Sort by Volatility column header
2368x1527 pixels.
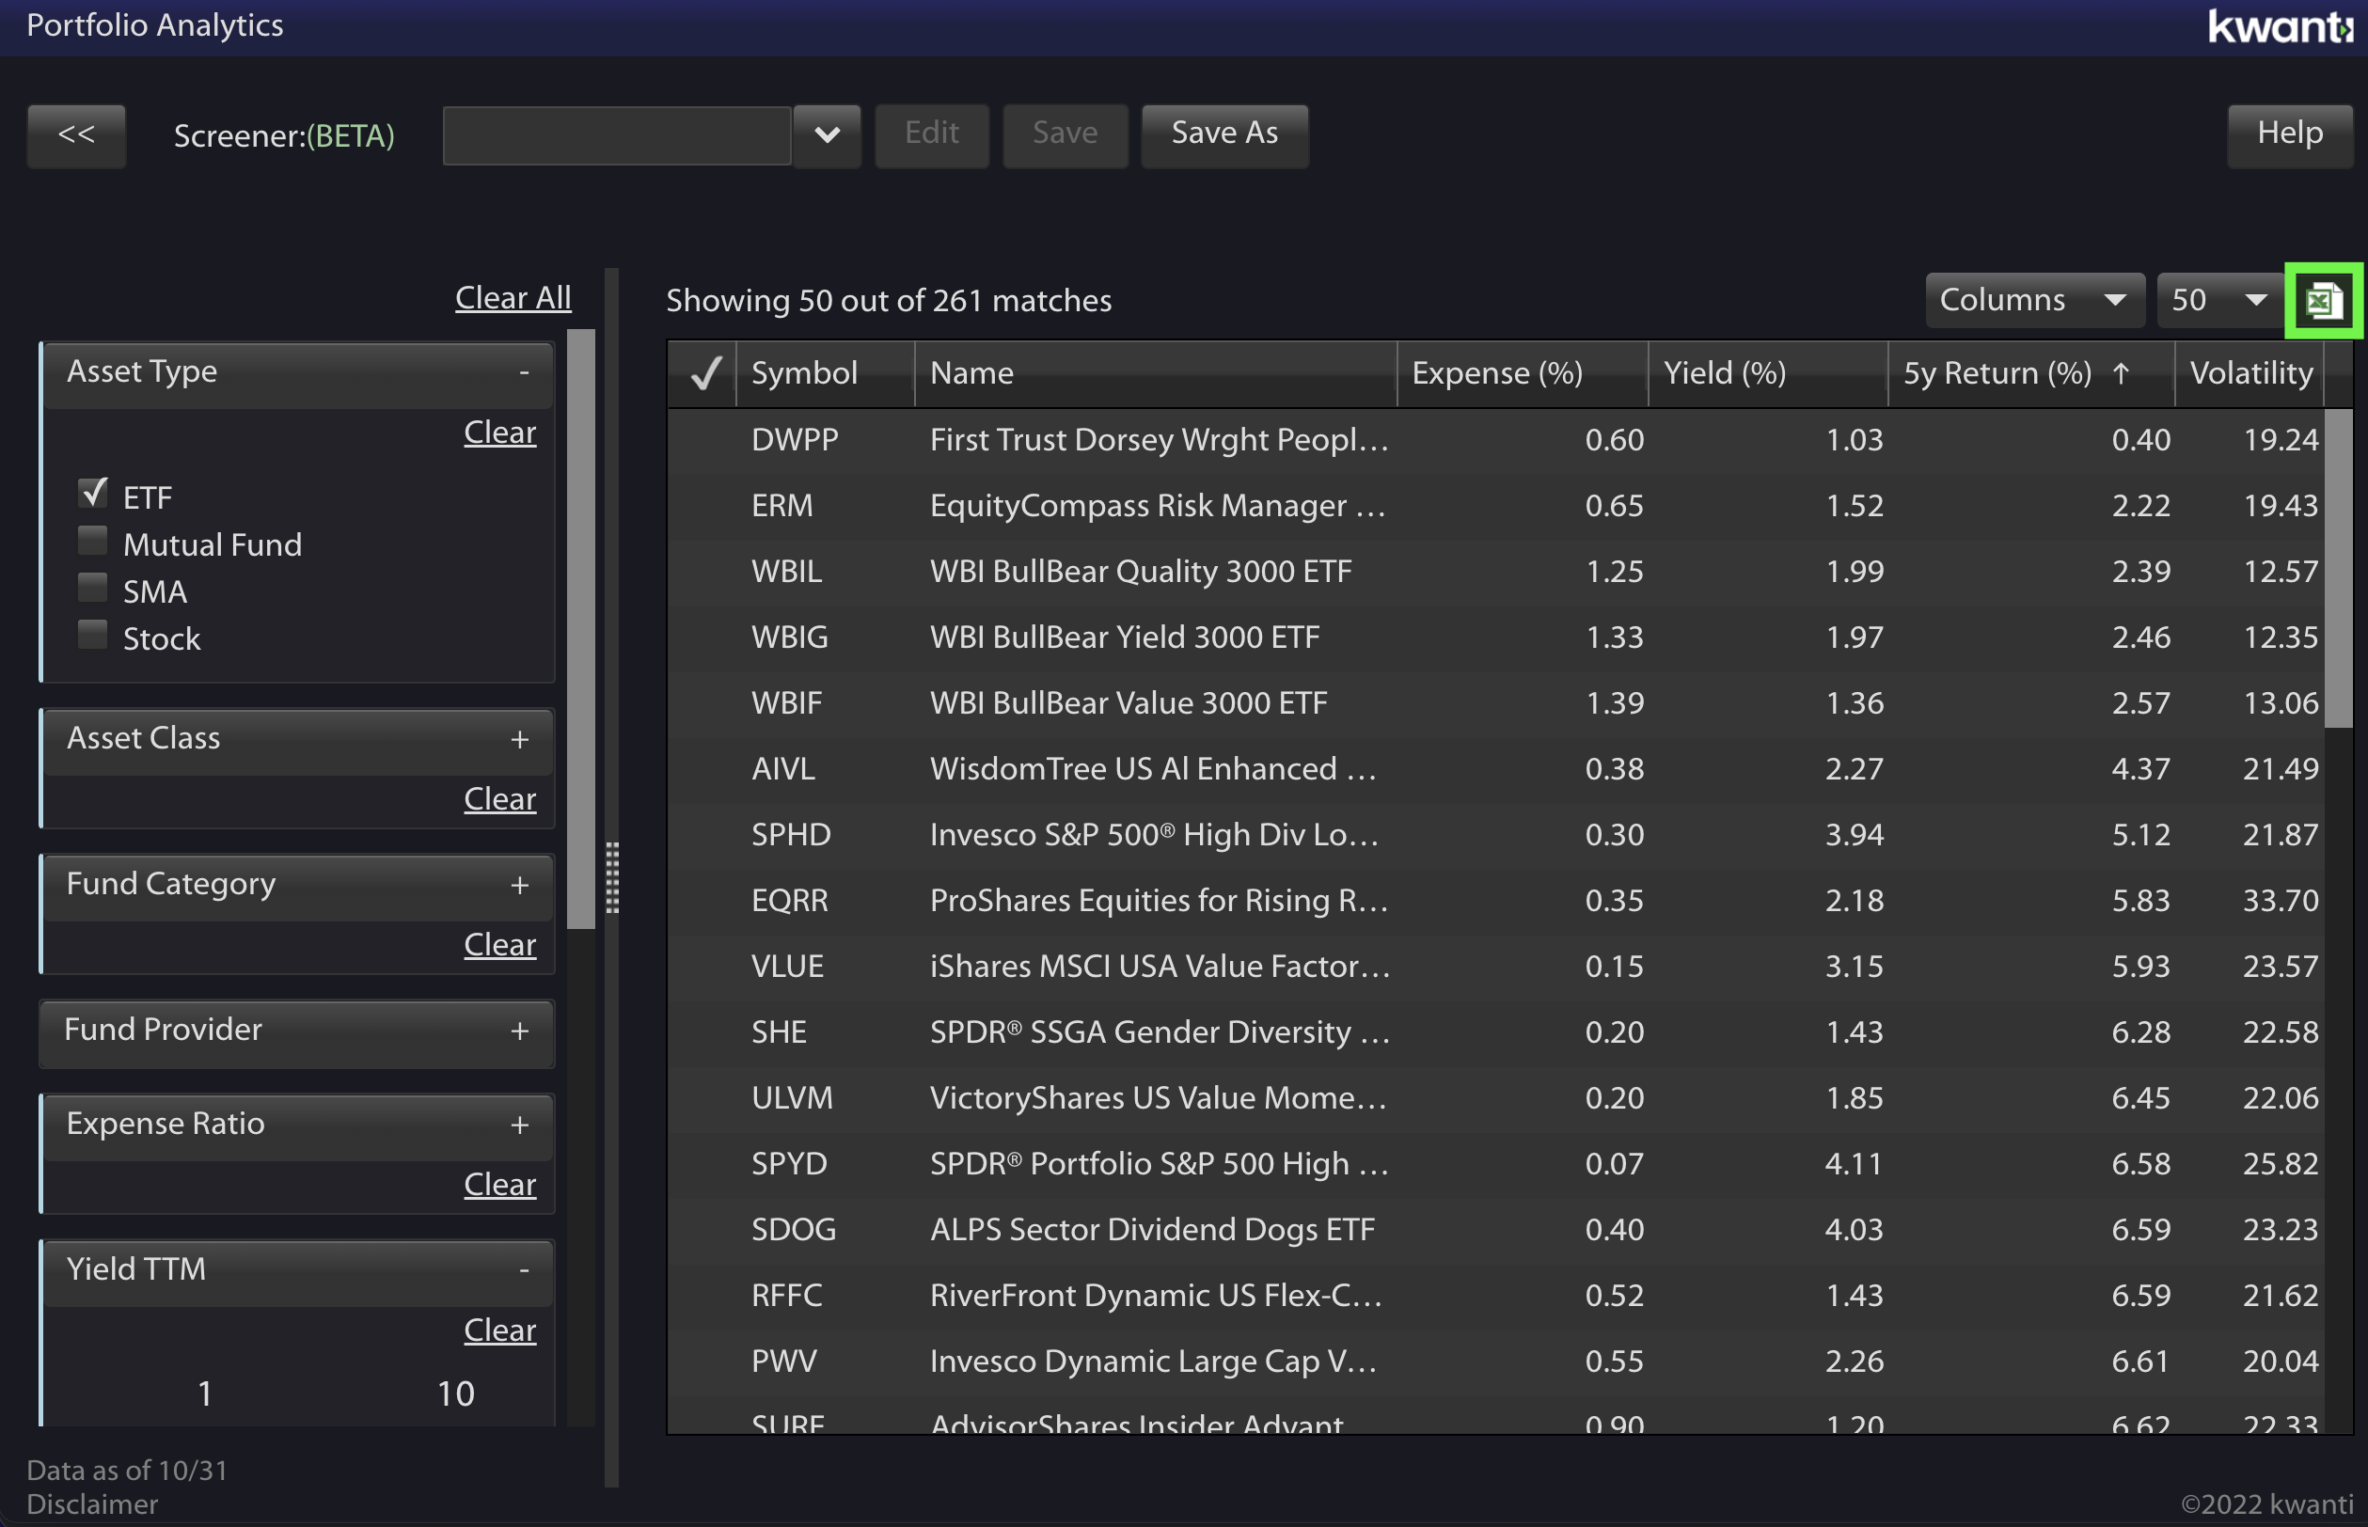tap(2249, 374)
